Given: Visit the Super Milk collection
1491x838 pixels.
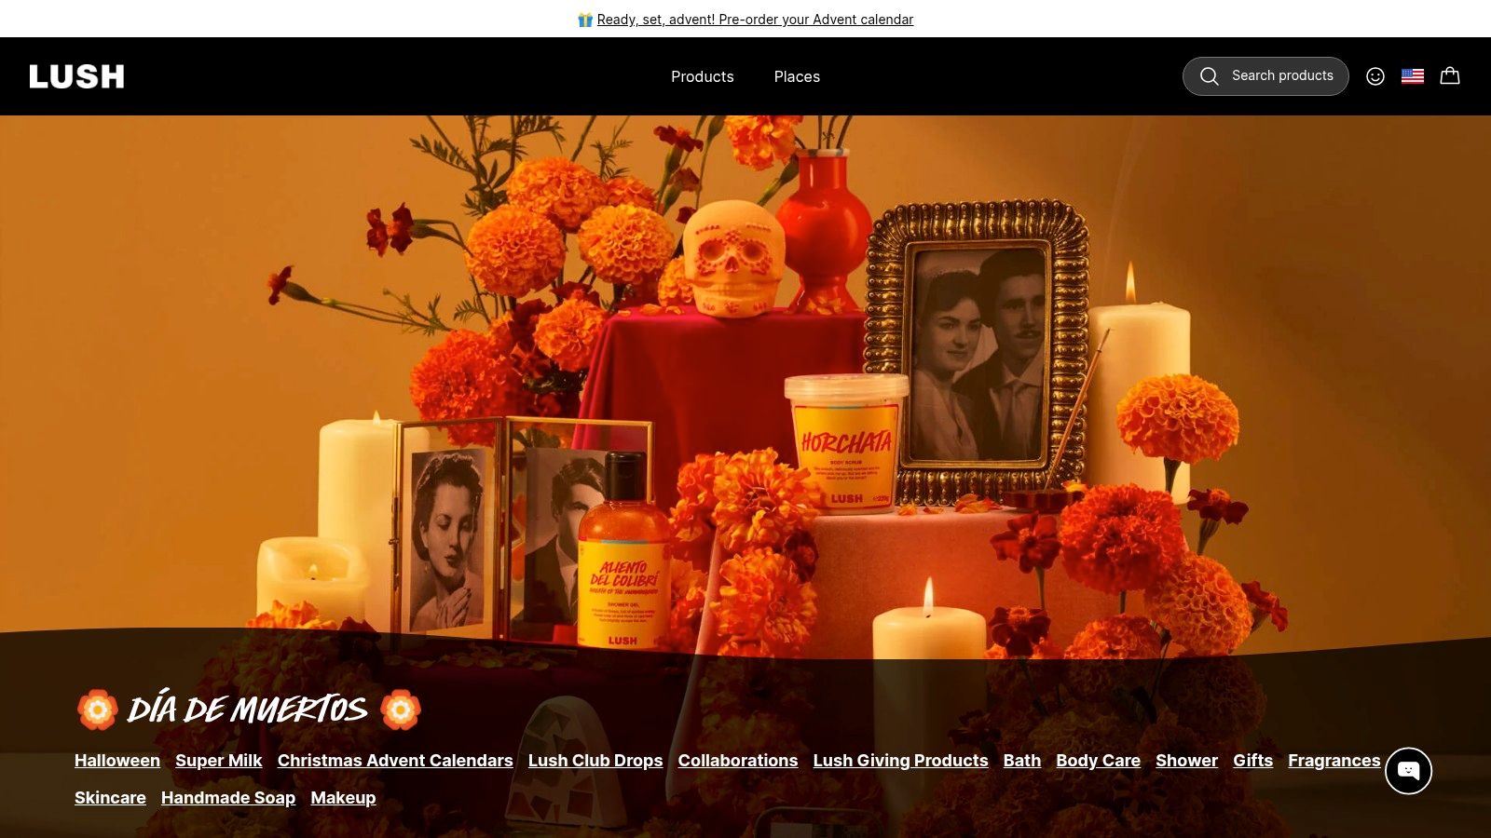Looking at the screenshot, I should click(x=219, y=761).
